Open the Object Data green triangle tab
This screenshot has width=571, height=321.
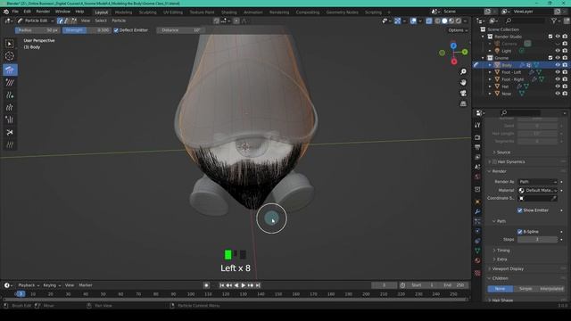tap(477, 251)
